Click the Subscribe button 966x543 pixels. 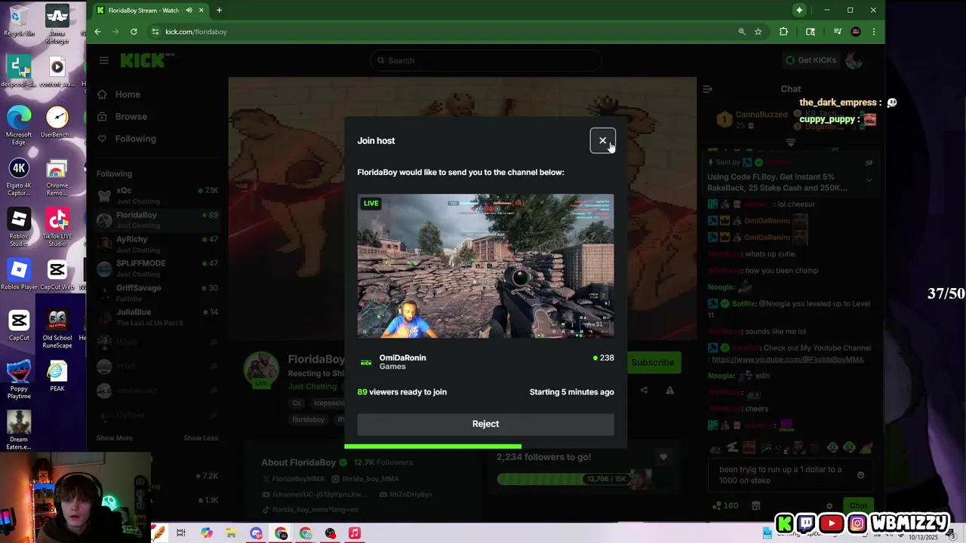pyautogui.click(x=653, y=363)
